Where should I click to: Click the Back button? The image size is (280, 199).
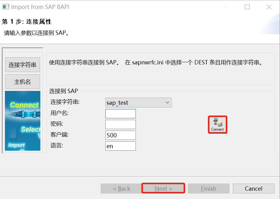click(x=121, y=188)
